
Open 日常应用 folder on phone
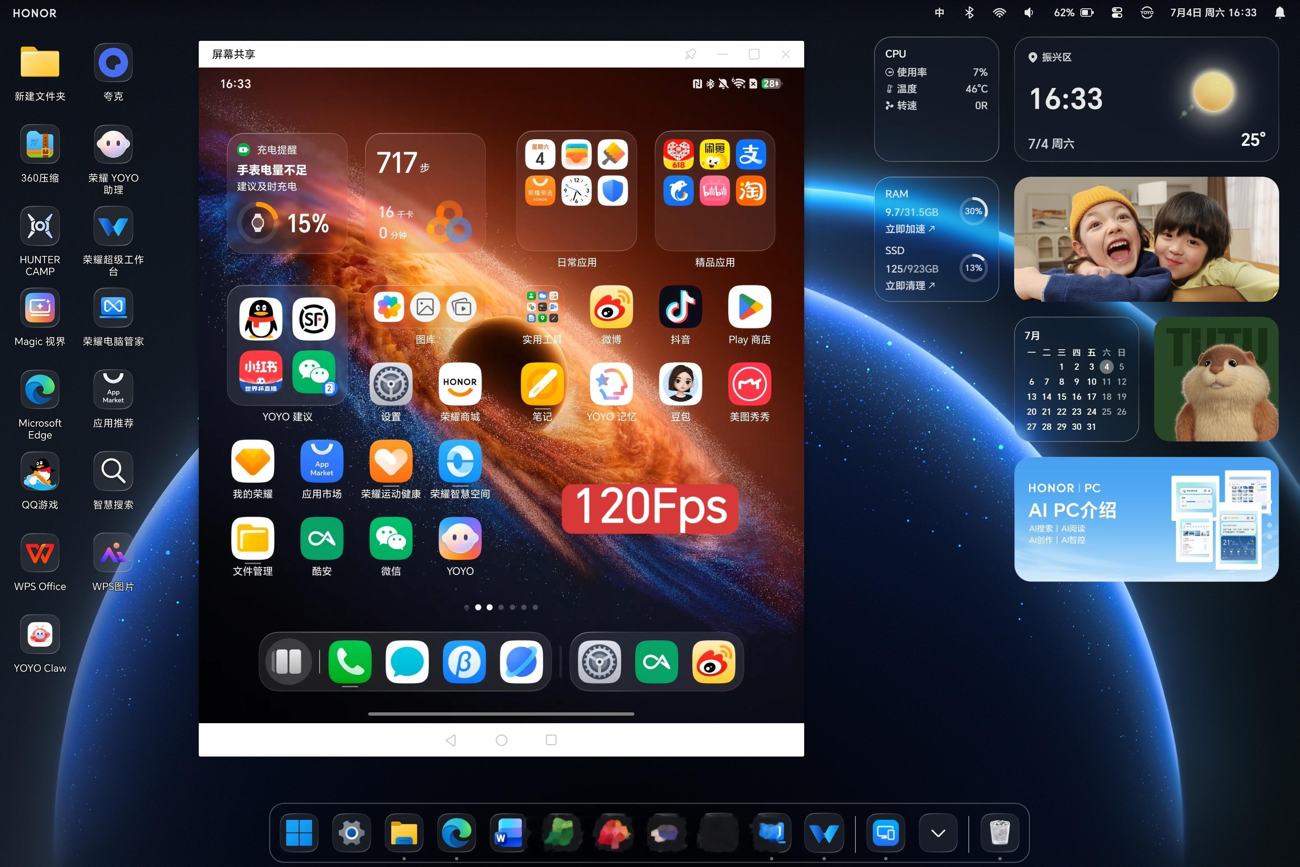click(x=577, y=191)
